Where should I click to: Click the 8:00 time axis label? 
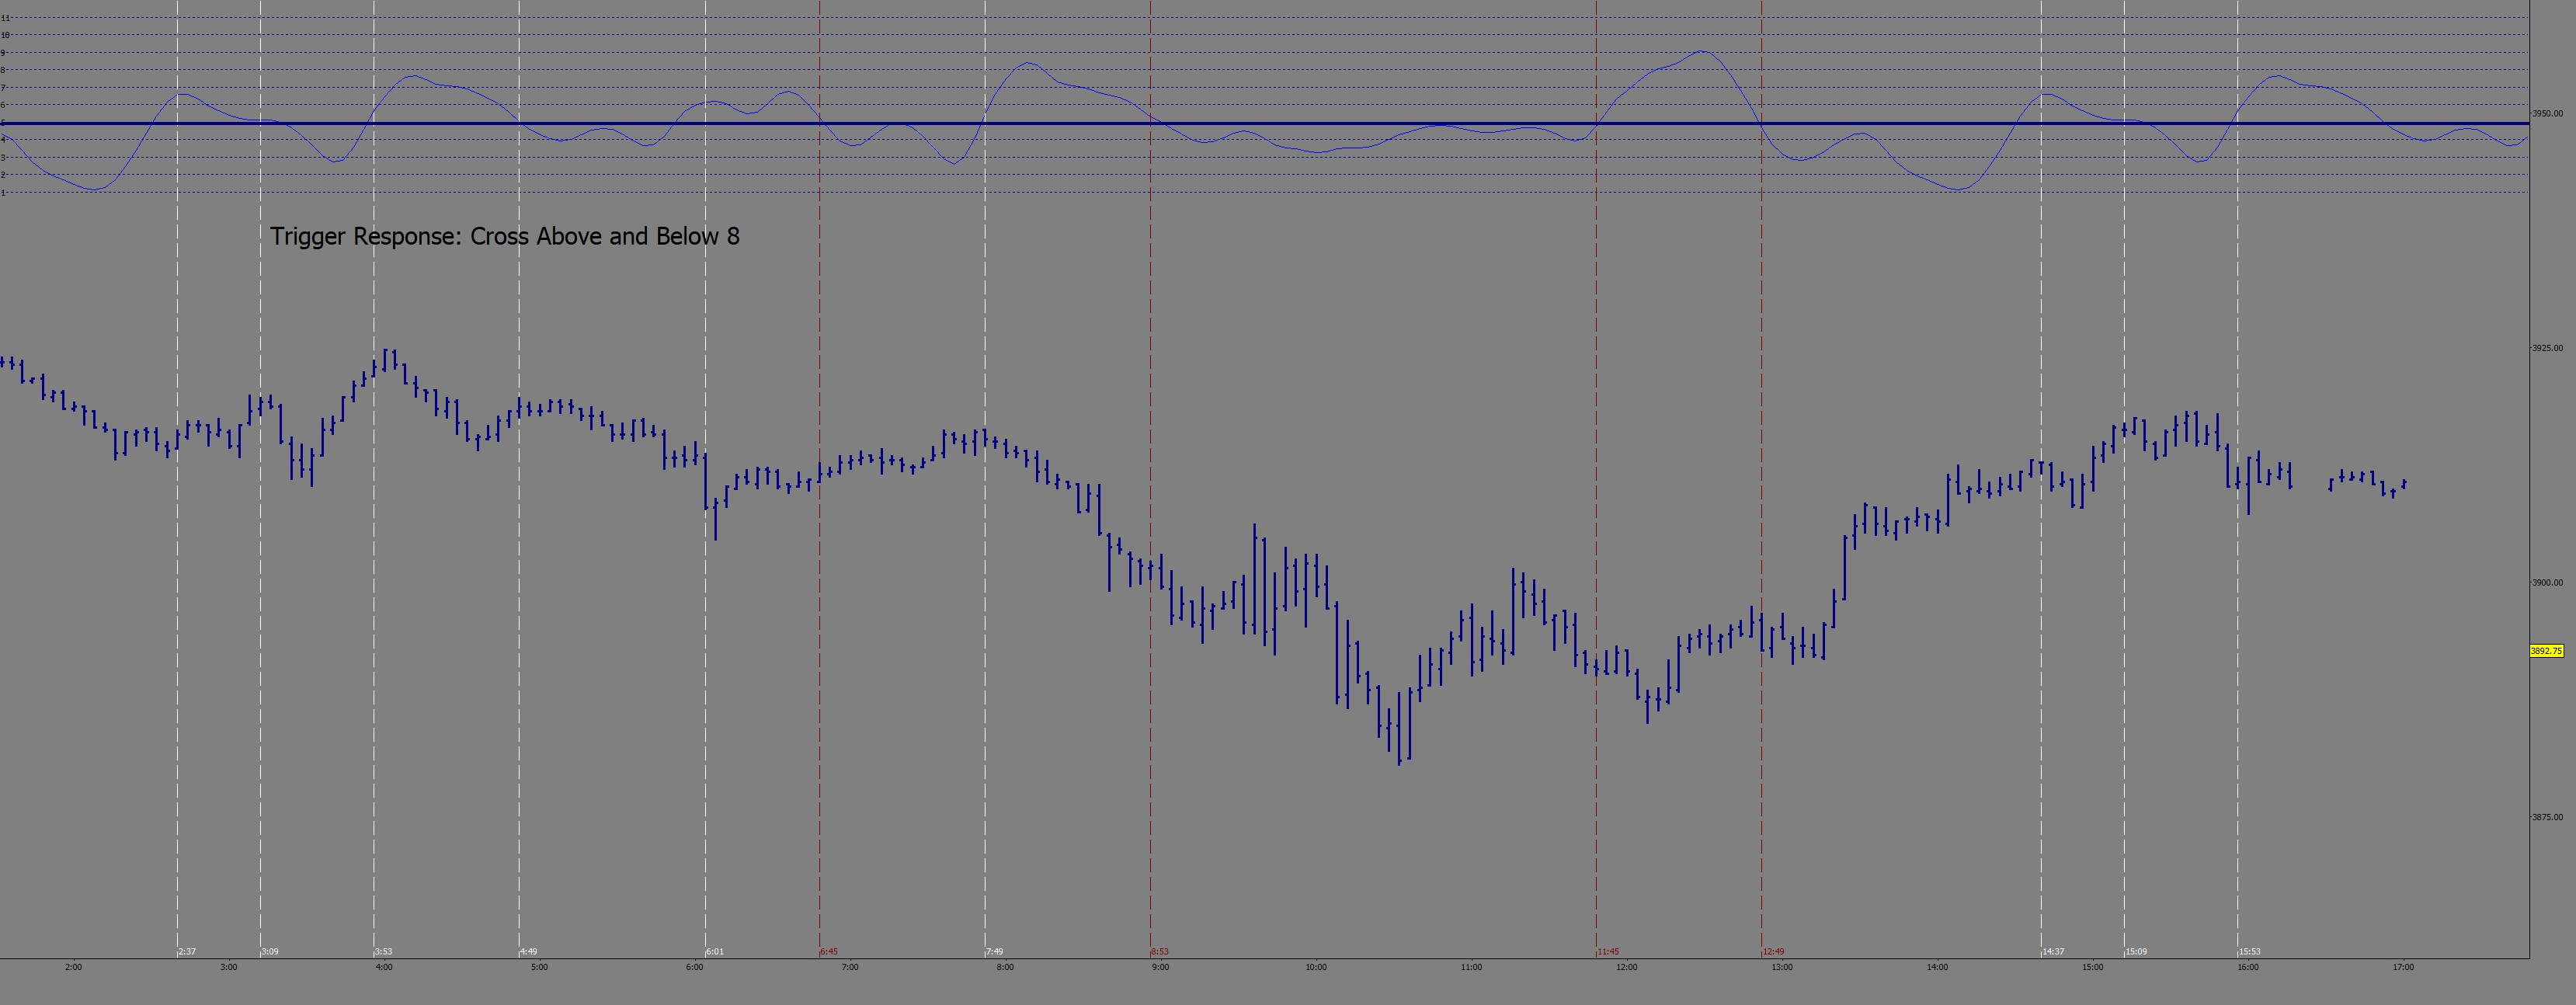pyautogui.click(x=1005, y=967)
